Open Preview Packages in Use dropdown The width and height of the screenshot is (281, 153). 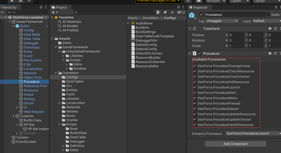click(x=158, y=1)
